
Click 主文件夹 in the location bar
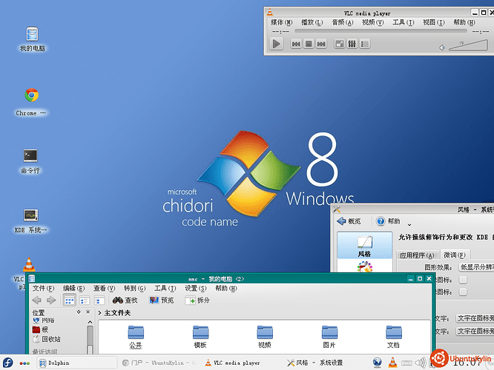click(x=117, y=313)
